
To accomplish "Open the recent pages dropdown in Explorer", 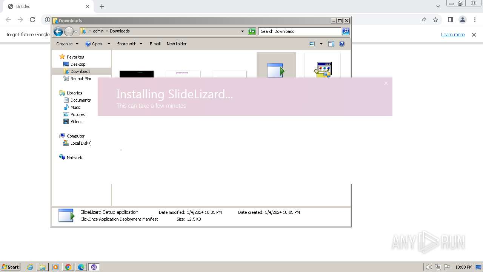I will 76,32.
